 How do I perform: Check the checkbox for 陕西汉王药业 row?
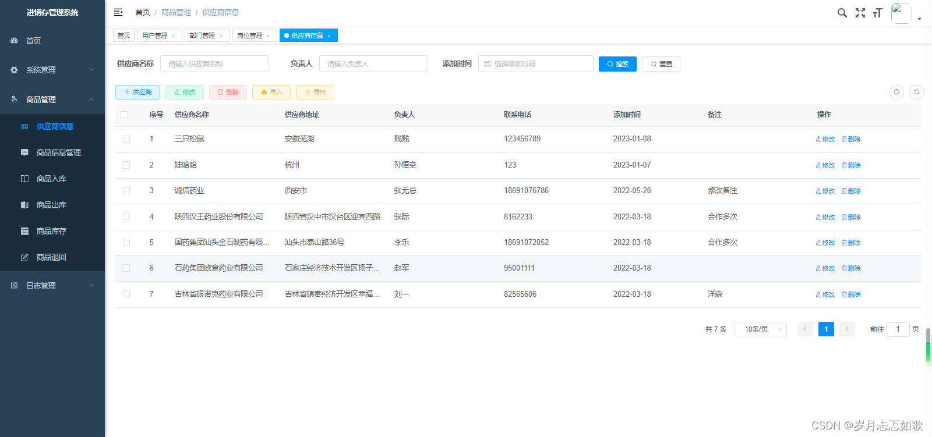pos(126,216)
